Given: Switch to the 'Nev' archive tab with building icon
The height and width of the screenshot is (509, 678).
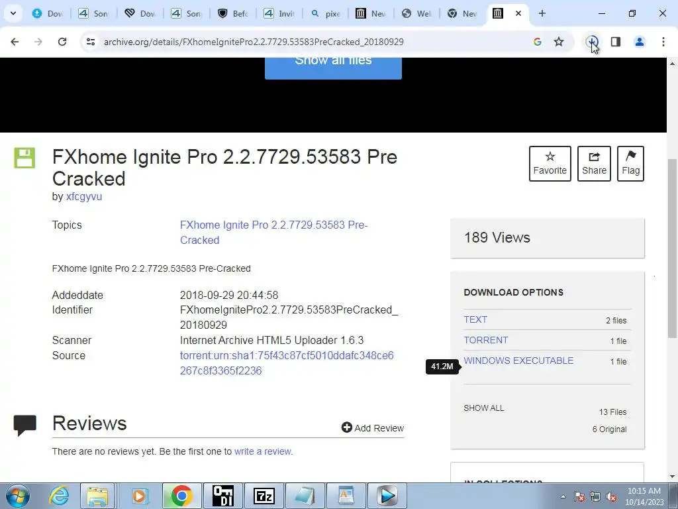Looking at the screenshot, I should pyautogui.click(x=371, y=13).
